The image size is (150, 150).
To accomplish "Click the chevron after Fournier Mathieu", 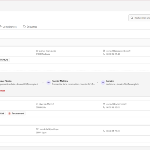I will pos(97,82).
